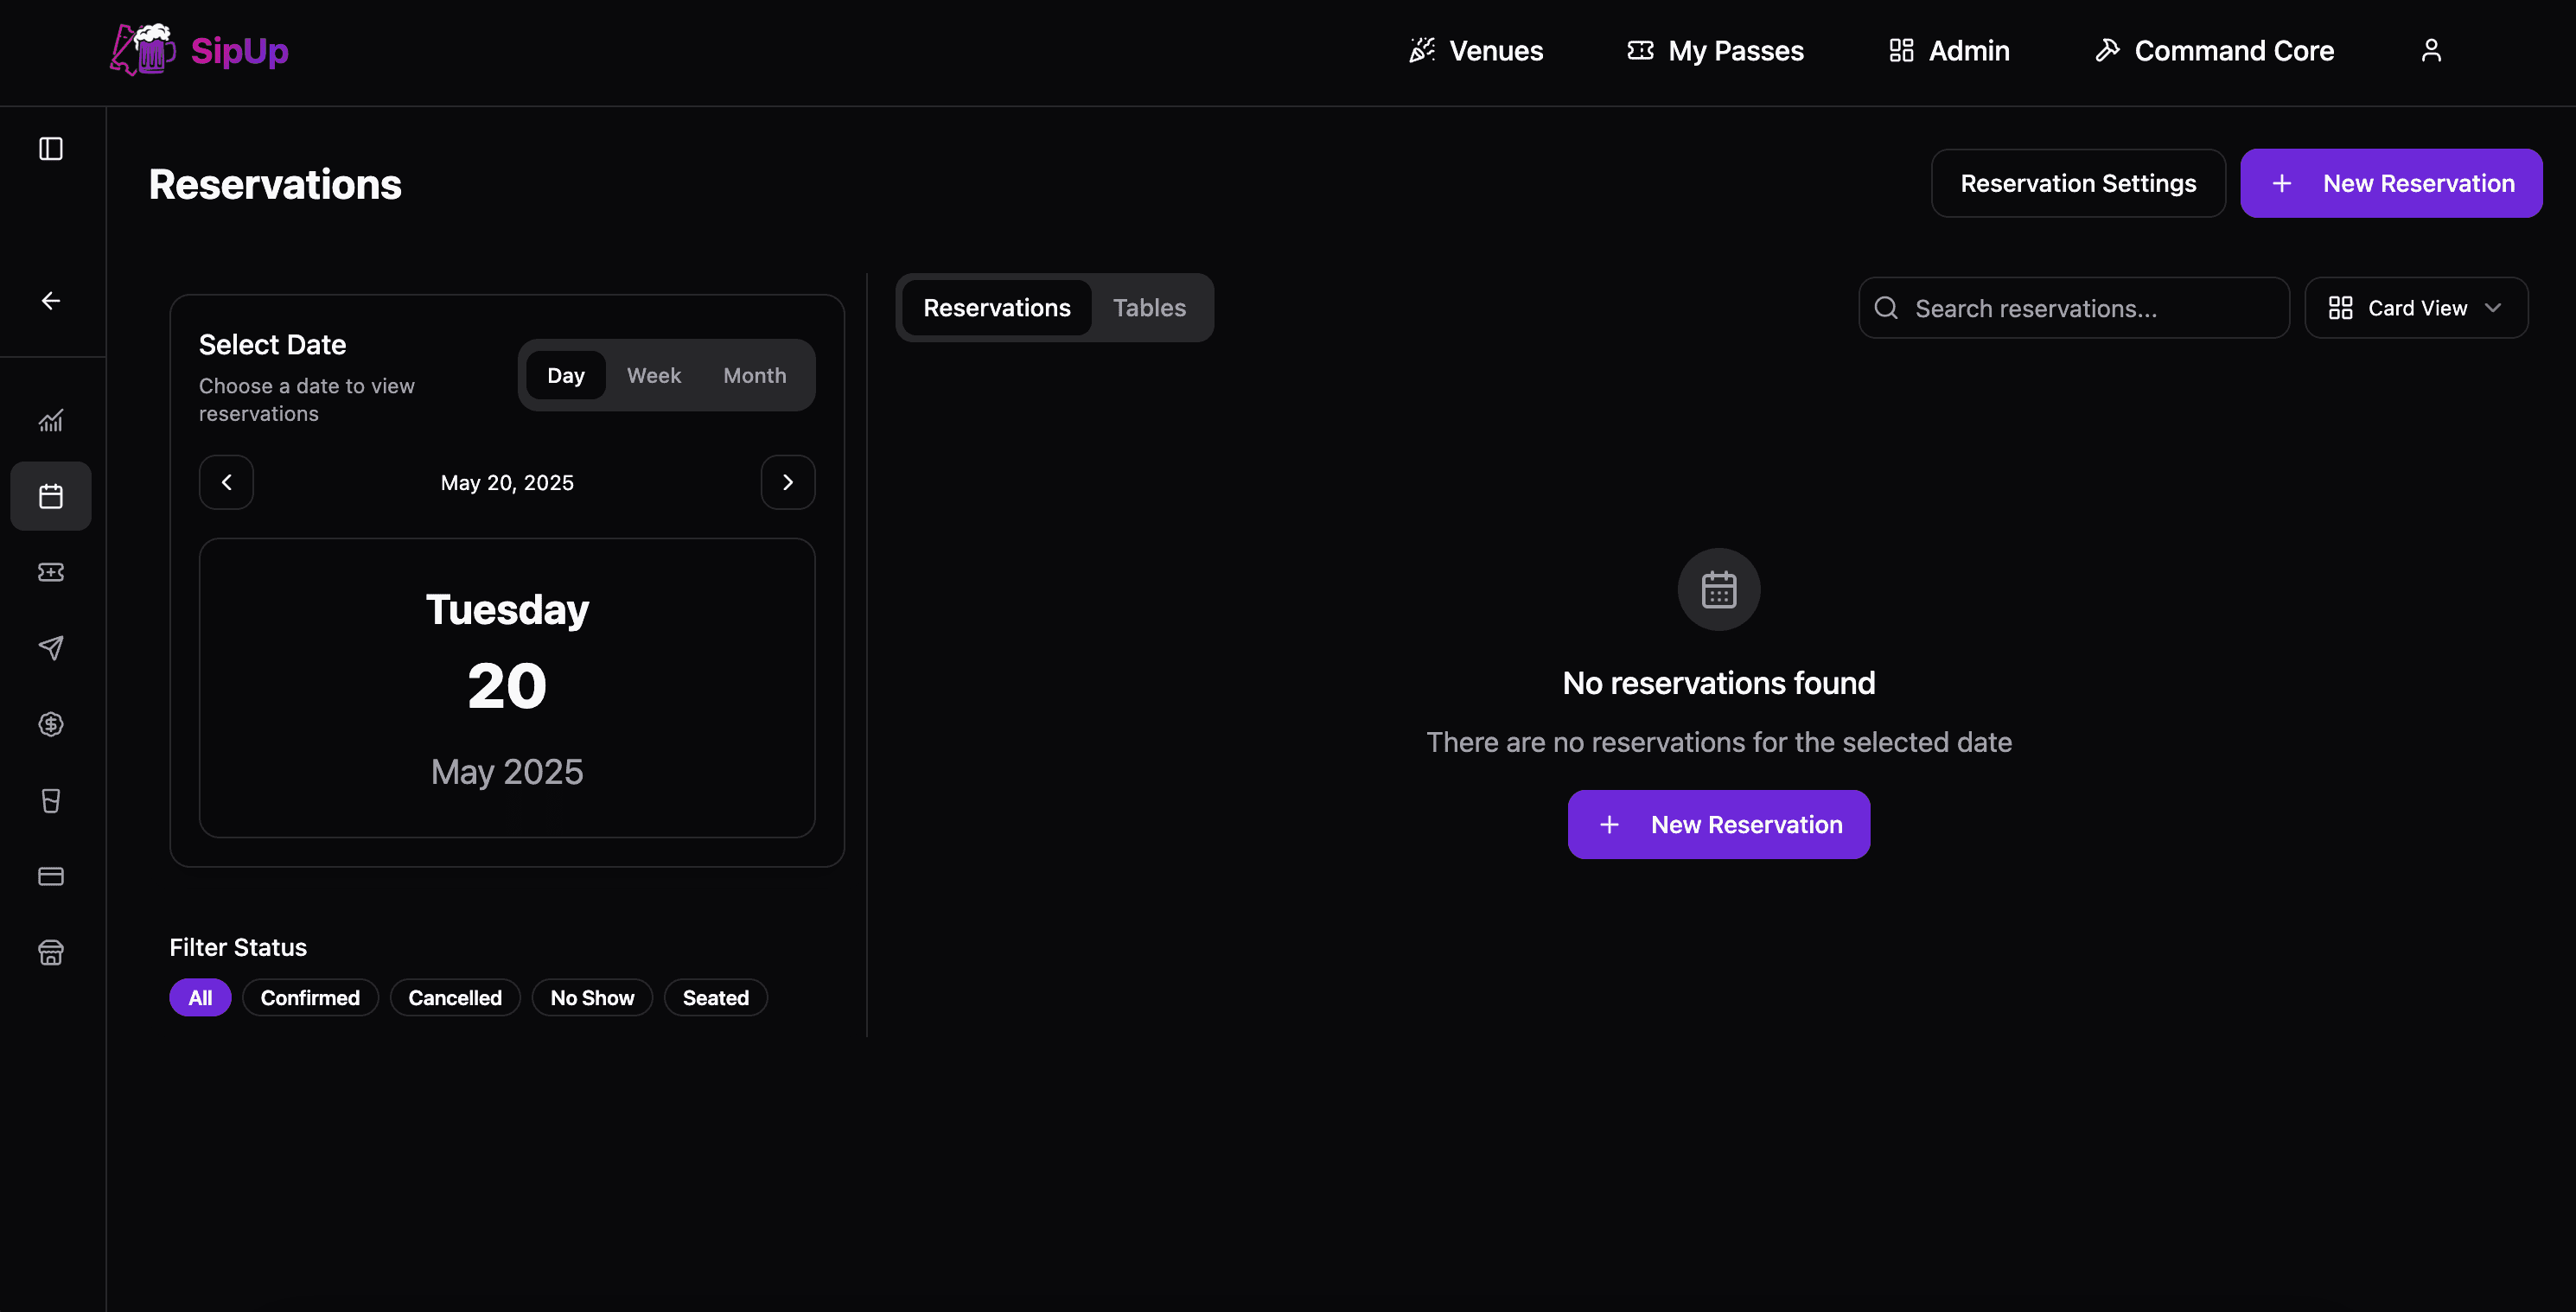Image resolution: width=2576 pixels, height=1312 pixels.
Task: Open the paper plane sidebar icon
Action: (51, 648)
